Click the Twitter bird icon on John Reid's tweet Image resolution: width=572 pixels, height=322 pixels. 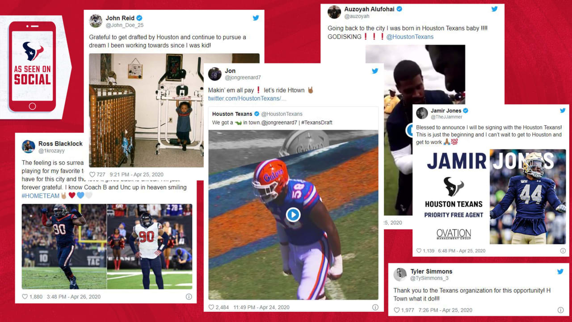[256, 18]
